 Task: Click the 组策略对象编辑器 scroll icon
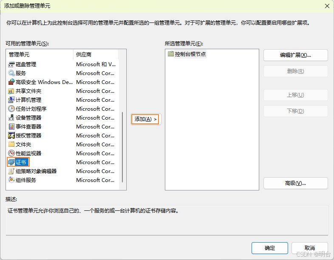(x=11, y=171)
